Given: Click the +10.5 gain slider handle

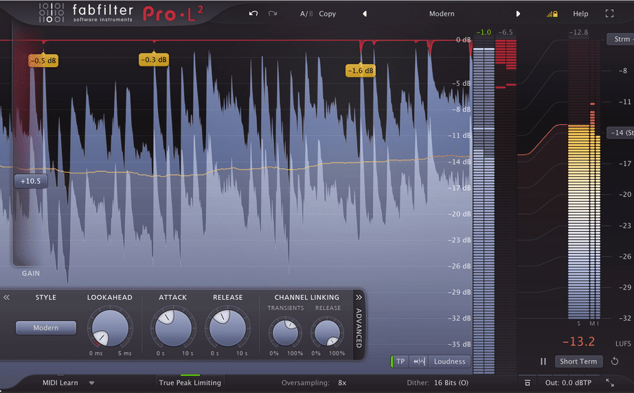Looking at the screenshot, I should point(31,182).
